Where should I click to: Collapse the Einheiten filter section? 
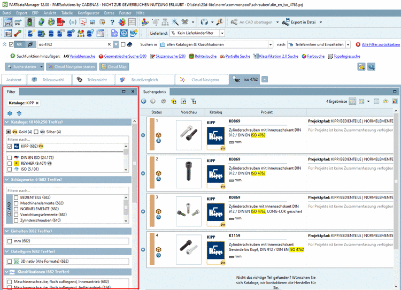[7, 231]
